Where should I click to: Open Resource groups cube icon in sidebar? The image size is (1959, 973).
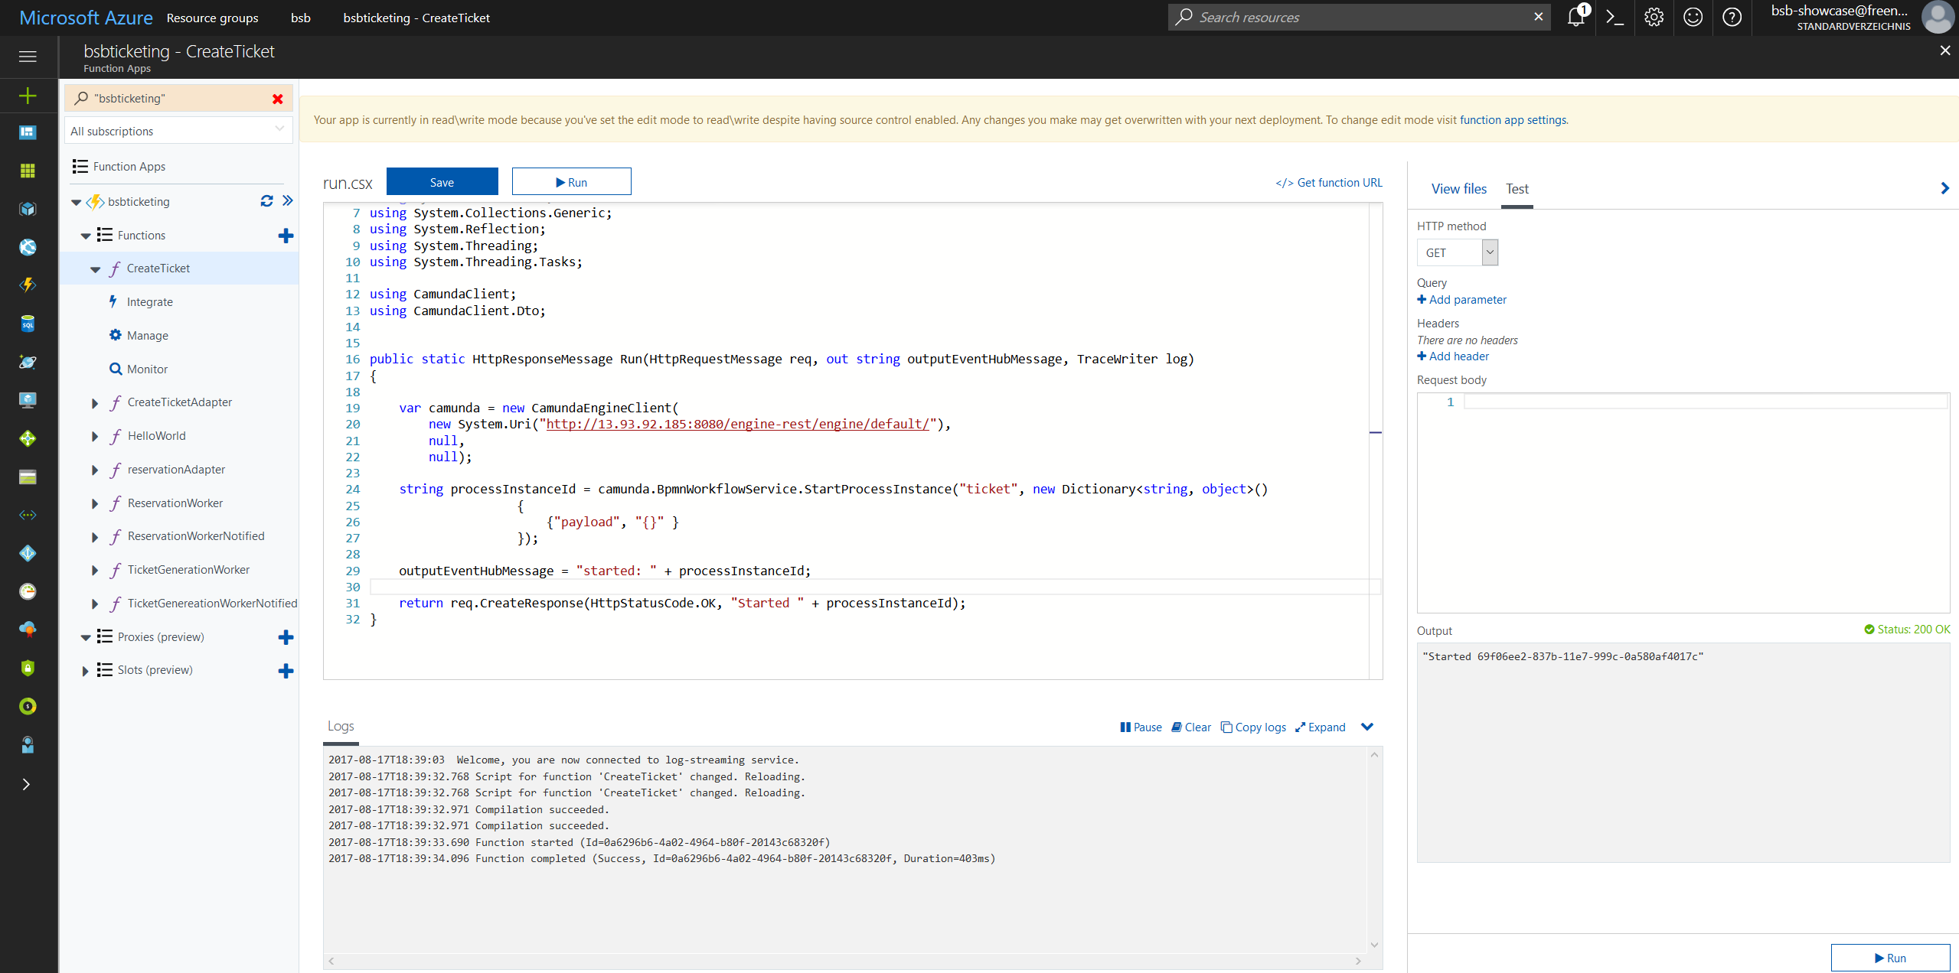coord(28,209)
